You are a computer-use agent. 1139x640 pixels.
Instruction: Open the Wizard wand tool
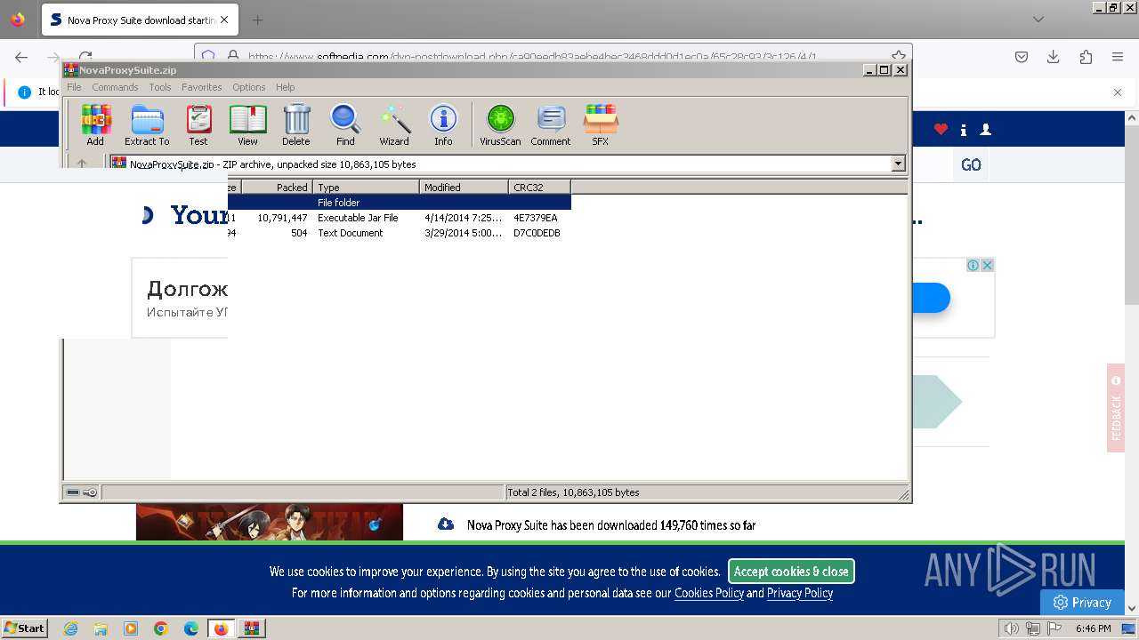394,124
